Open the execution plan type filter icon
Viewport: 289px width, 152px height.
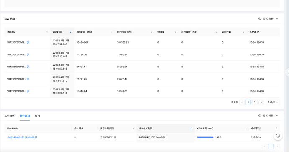(x=134, y=129)
